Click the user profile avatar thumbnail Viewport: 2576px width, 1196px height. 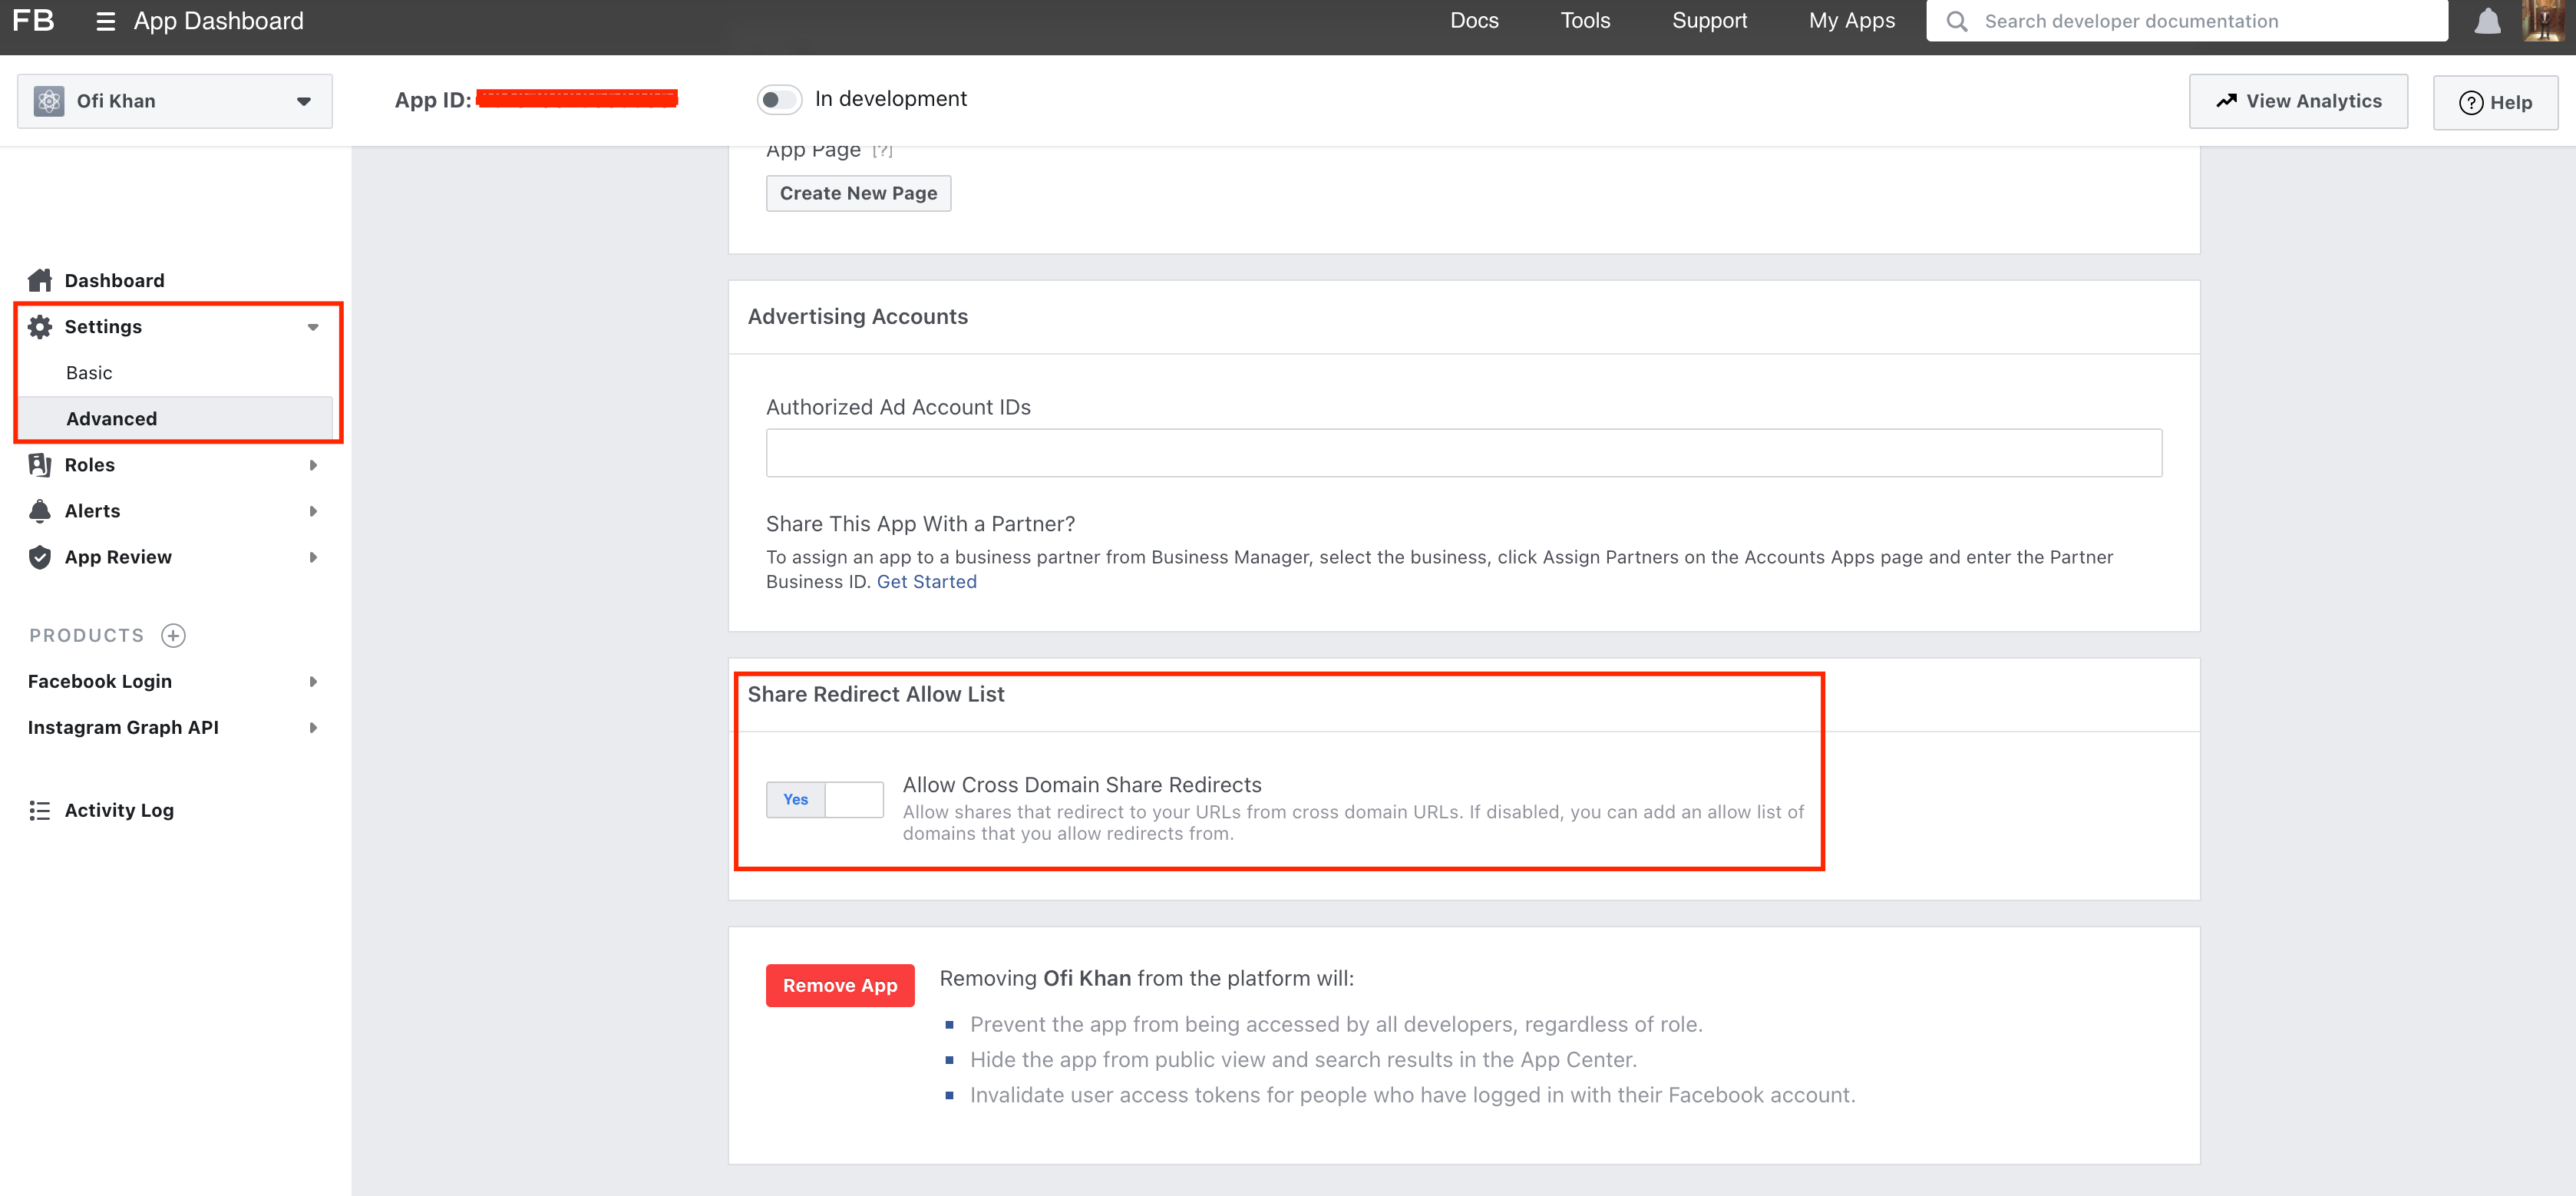coord(2542,21)
